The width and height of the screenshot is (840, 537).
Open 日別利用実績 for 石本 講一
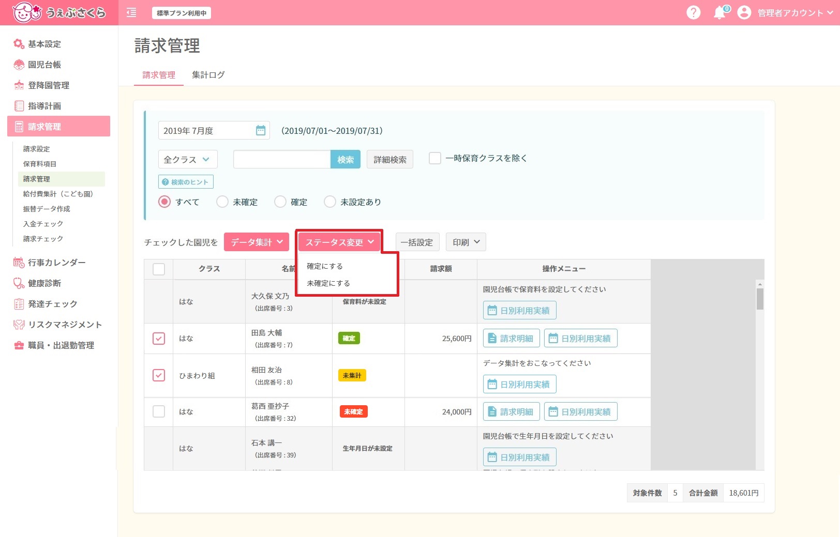click(519, 457)
